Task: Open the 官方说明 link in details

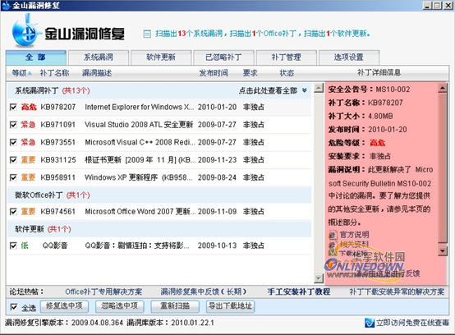Action: 354,234
